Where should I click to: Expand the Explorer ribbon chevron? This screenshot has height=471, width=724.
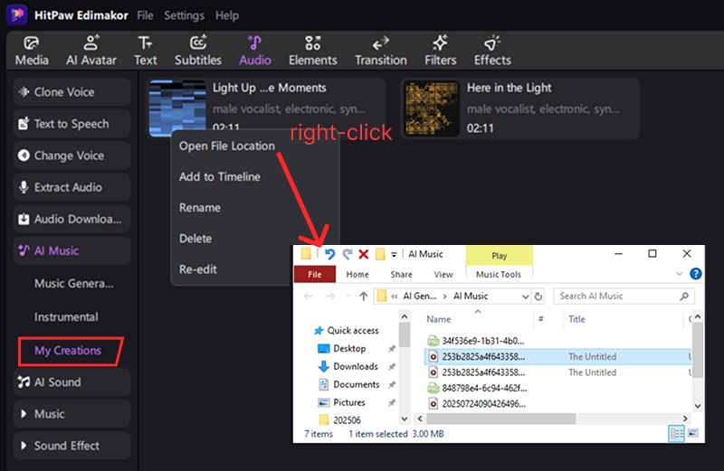coord(680,274)
